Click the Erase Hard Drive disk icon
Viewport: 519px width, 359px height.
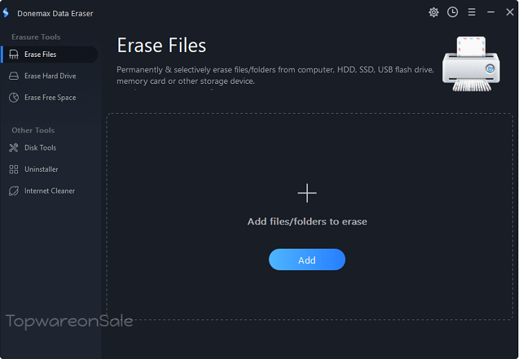tap(14, 76)
